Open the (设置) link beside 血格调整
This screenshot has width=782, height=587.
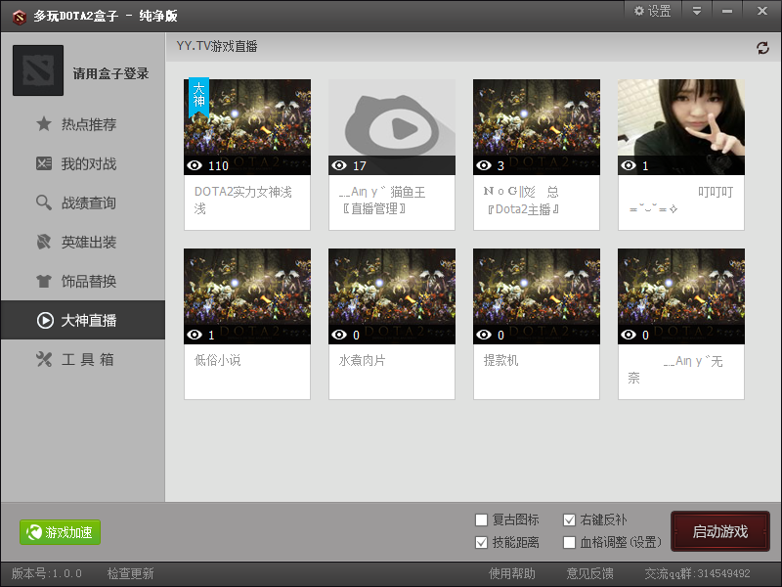pos(645,543)
